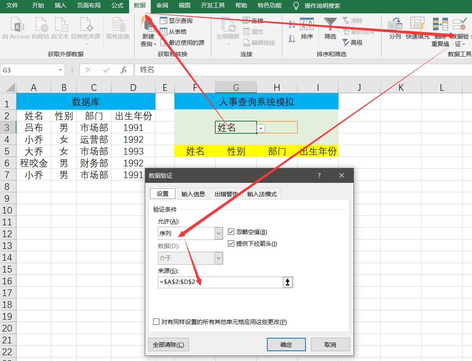Toggle the 忽略空值 checkbox
Viewport: 472px width, 361px height.
(x=231, y=232)
